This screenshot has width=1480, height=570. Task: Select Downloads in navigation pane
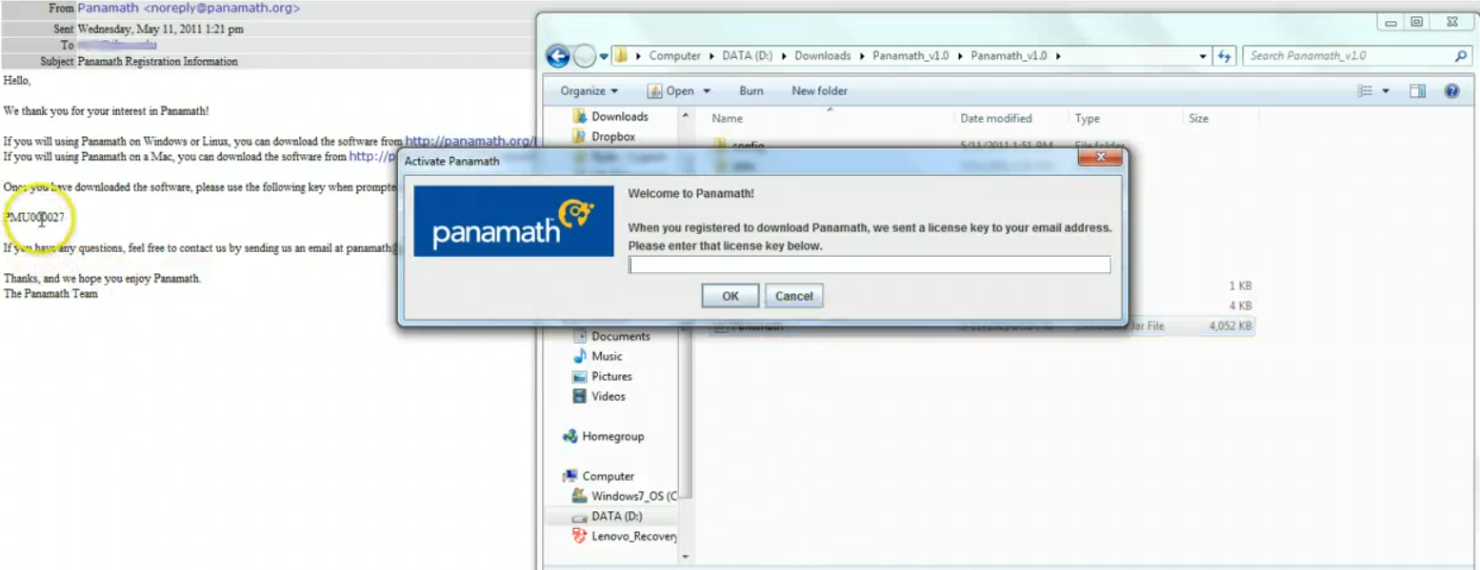tap(619, 117)
